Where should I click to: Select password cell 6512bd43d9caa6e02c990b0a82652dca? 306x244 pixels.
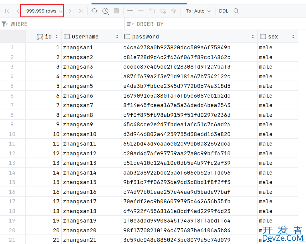tap(190, 144)
